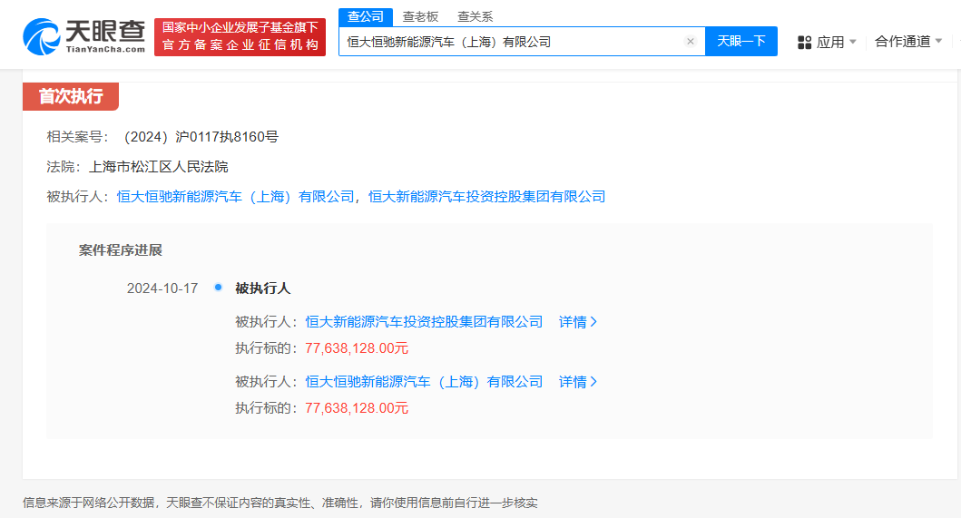This screenshot has width=961, height=518.
Task: Click the blue timeline dot beside 被执行人
Action: pyautogui.click(x=218, y=287)
